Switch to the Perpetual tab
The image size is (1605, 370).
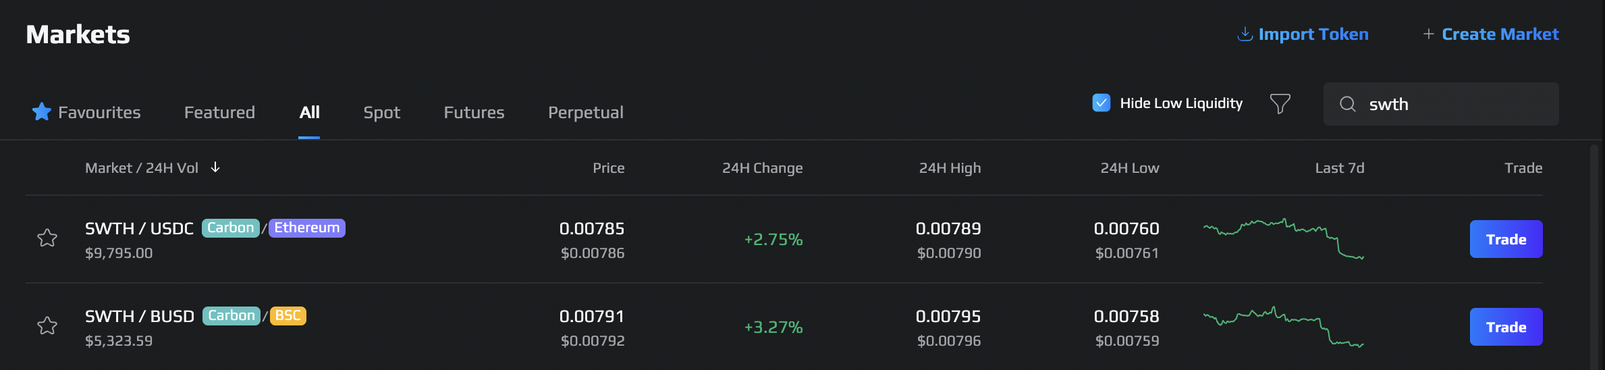point(585,112)
